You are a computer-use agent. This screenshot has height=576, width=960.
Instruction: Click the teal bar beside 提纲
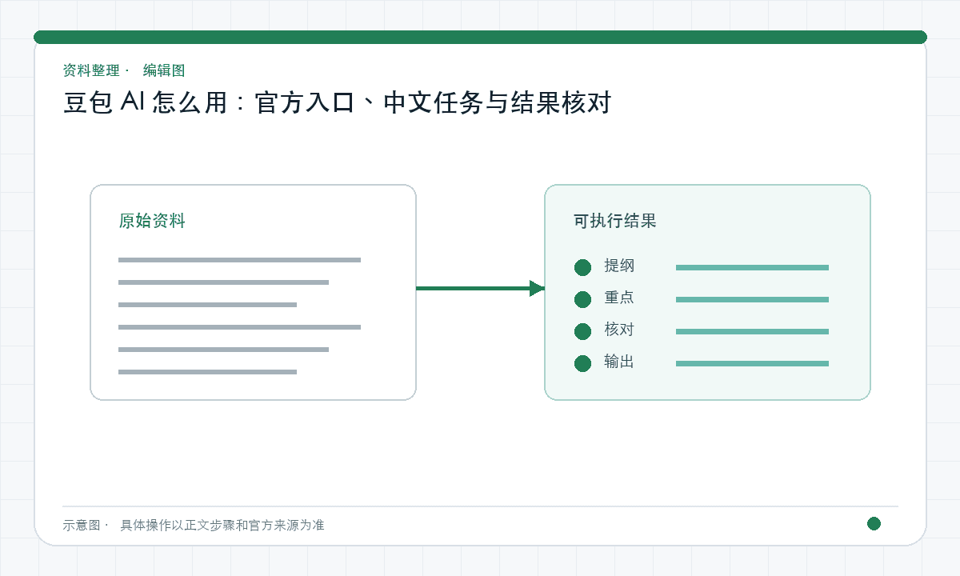(752, 267)
